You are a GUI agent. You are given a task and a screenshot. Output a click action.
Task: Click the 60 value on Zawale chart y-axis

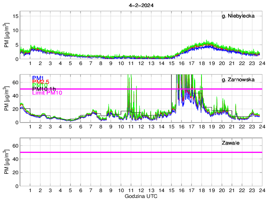click(15, 146)
